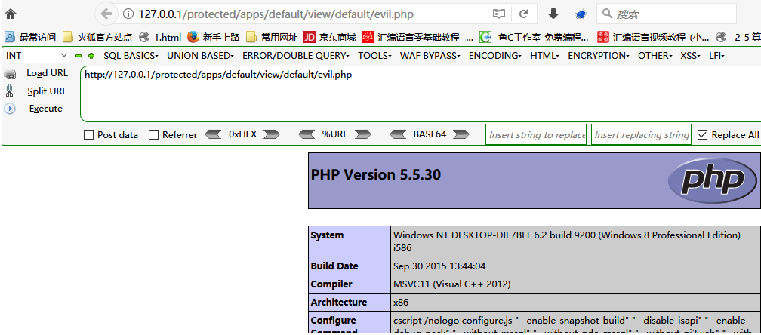Click the Architecture x86 value cell

(575, 302)
